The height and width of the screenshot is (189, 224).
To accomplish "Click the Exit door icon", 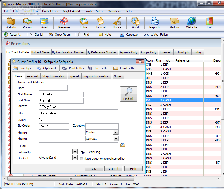I will [x=209, y=23].
